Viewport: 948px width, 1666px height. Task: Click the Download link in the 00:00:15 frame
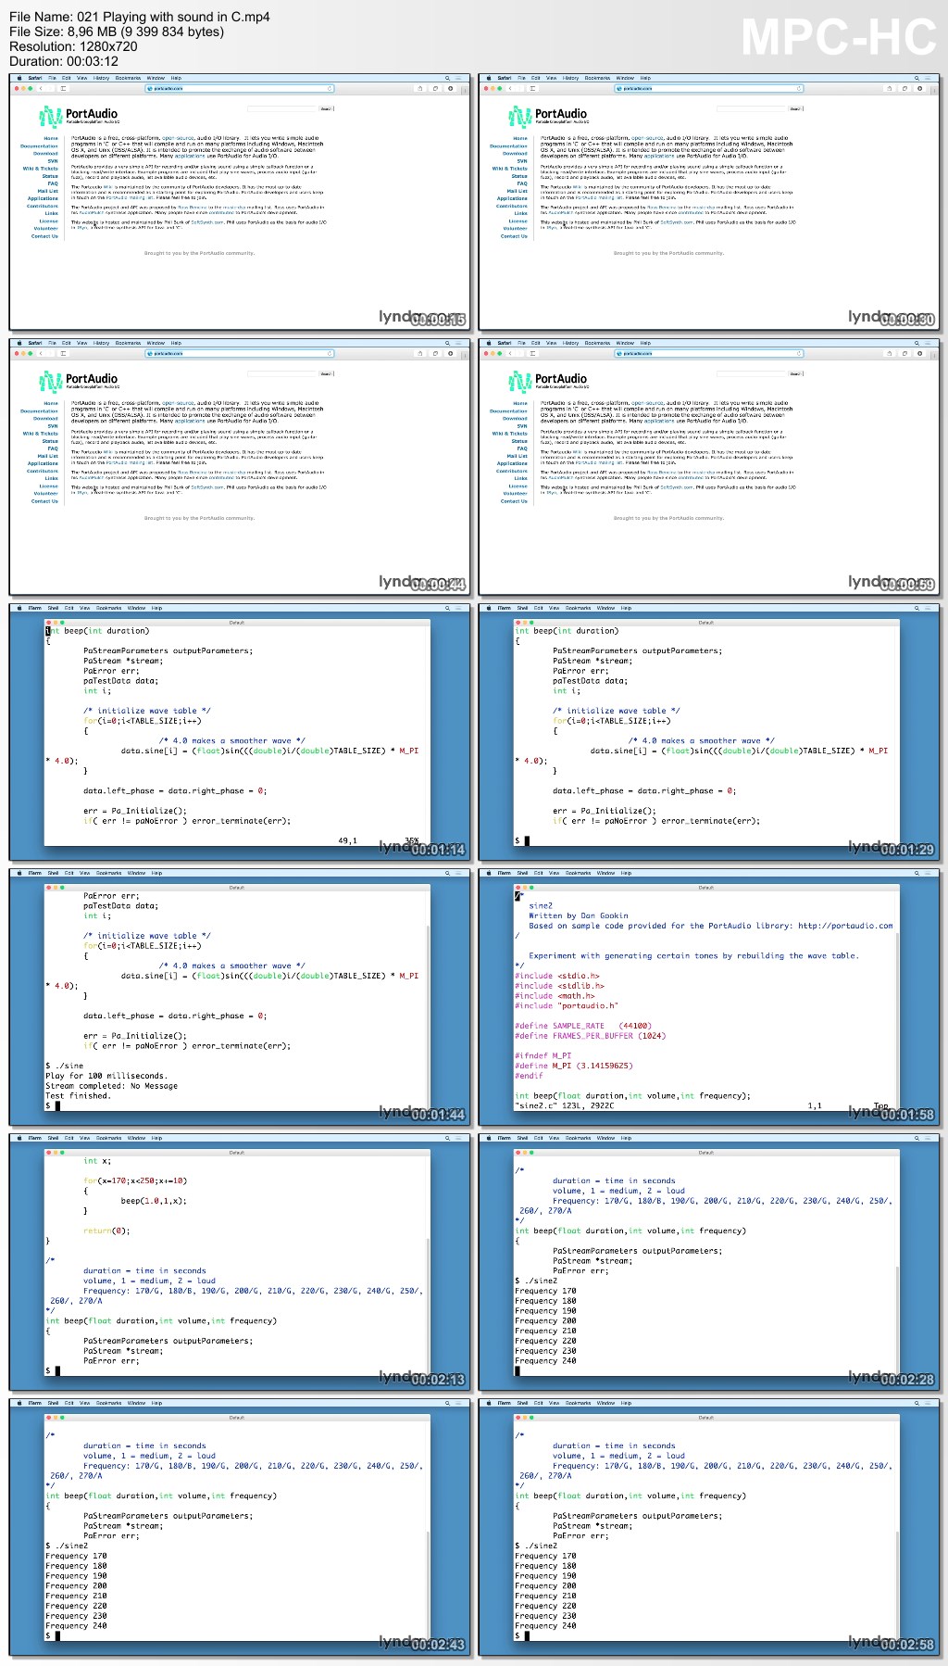(x=45, y=154)
